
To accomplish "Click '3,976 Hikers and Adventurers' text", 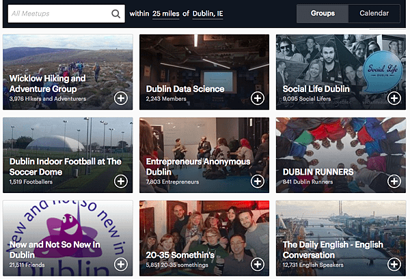I will [x=48, y=99].
